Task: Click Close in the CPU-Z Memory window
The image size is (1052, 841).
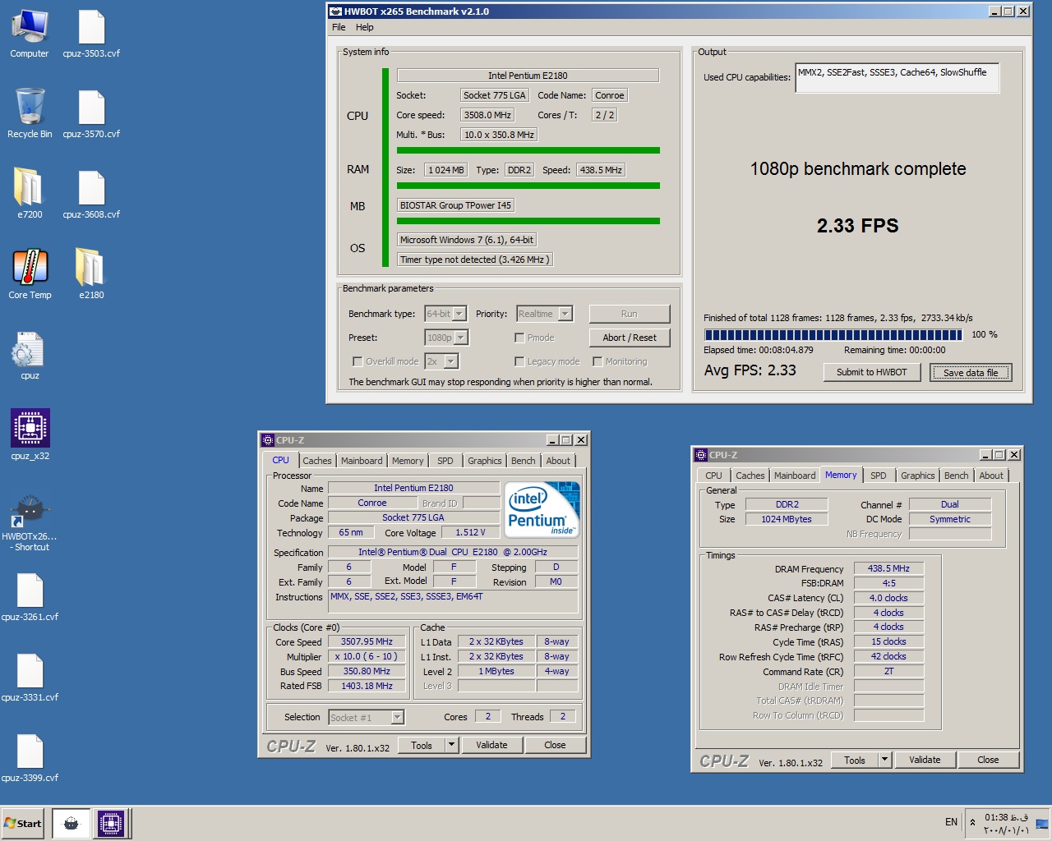Action: pos(988,760)
